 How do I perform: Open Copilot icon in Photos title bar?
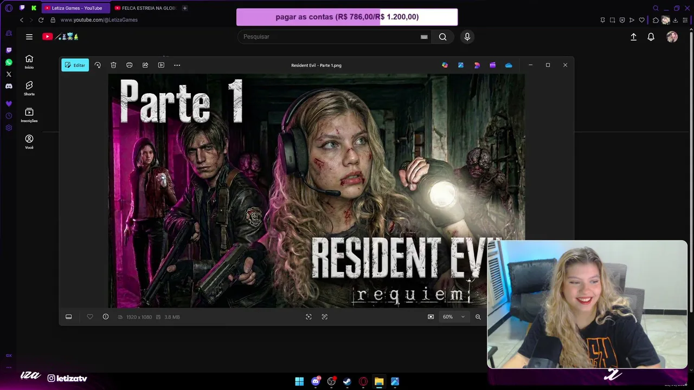pos(445,65)
